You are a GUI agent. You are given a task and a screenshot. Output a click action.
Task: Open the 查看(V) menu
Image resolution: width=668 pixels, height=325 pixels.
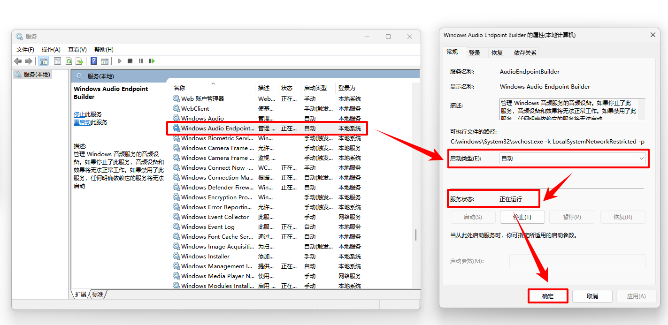pyautogui.click(x=77, y=49)
